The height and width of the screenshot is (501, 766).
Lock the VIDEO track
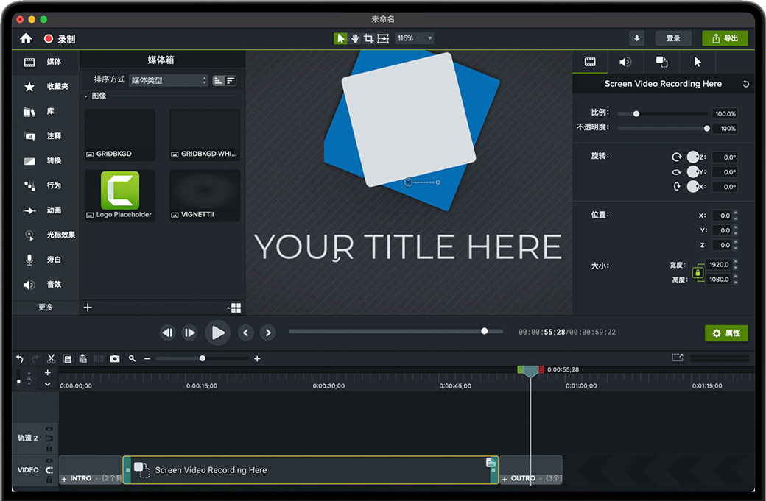pos(49,479)
